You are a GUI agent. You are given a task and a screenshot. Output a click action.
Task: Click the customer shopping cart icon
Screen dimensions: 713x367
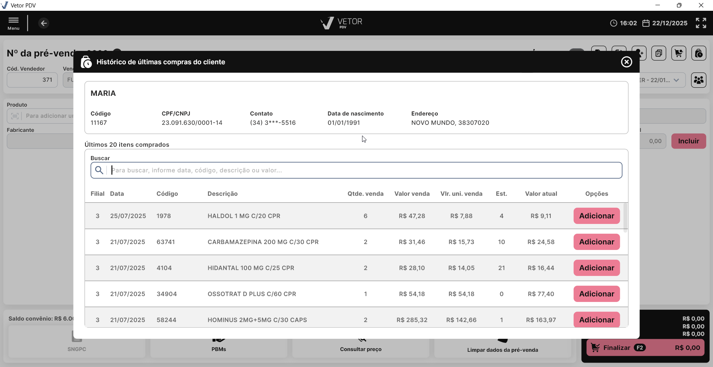(678, 53)
